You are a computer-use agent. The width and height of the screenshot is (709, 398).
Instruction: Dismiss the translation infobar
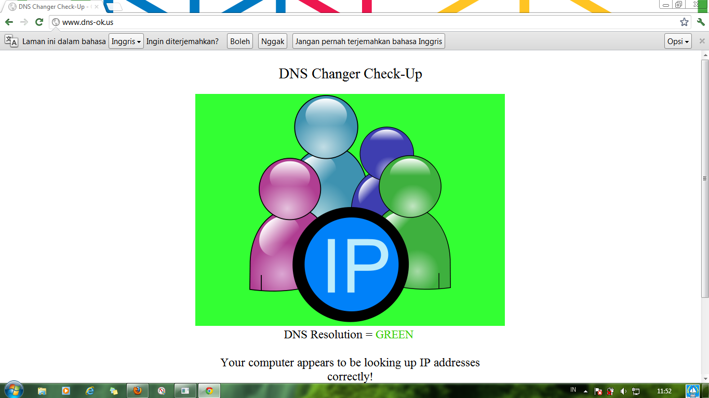(702, 41)
